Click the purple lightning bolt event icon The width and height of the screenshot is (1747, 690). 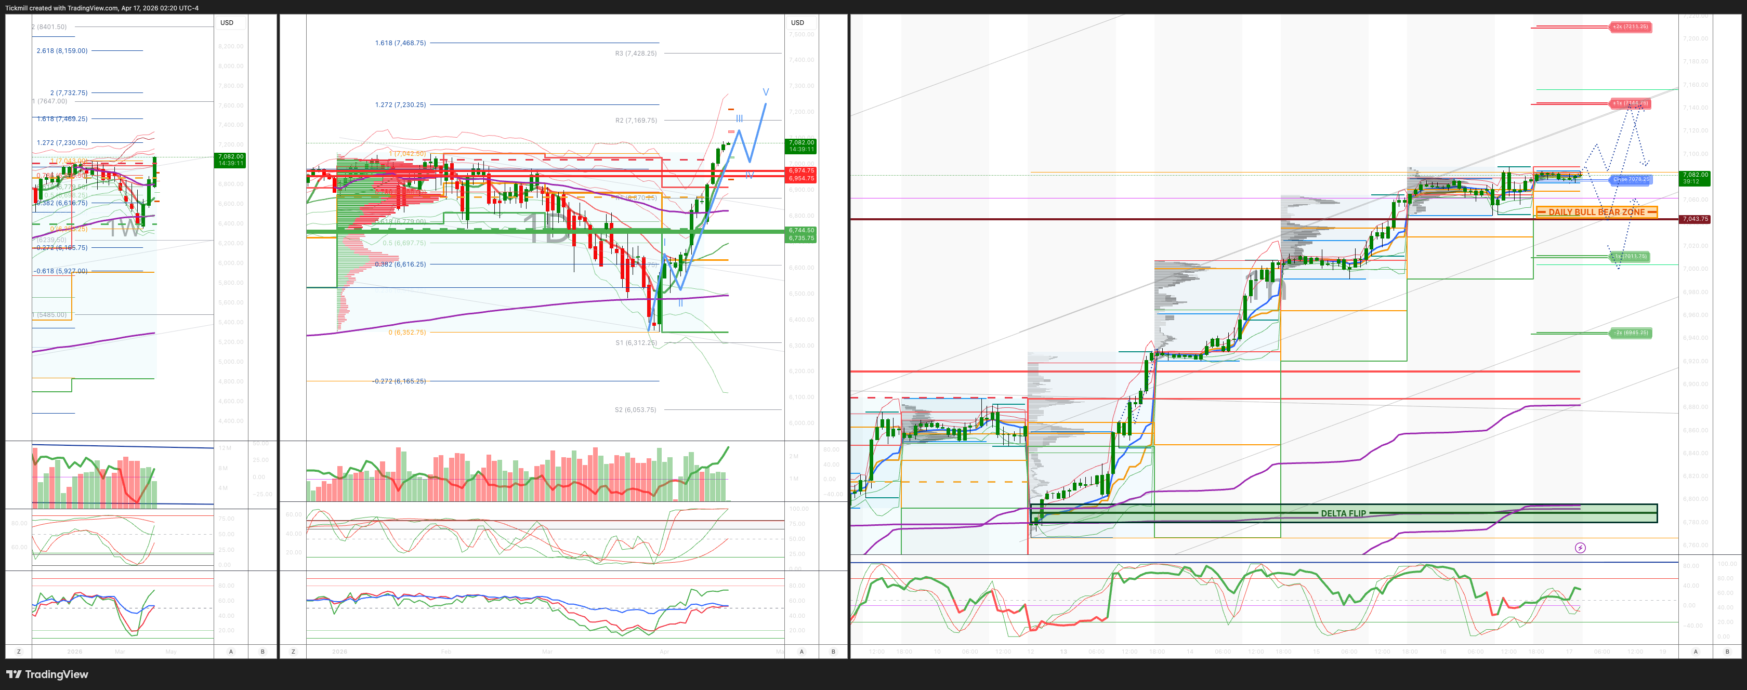tap(1580, 548)
